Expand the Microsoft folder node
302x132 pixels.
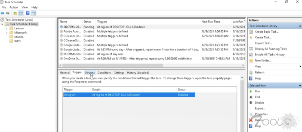(x=7, y=33)
